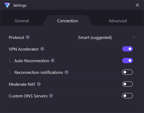Click the Protocol dropdown chevron arrow
The height and width of the screenshot is (113, 144).
point(134,37)
